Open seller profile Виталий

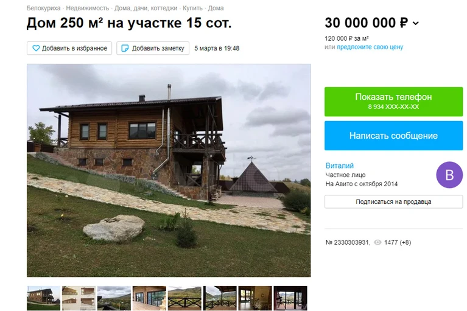(x=340, y=166)
